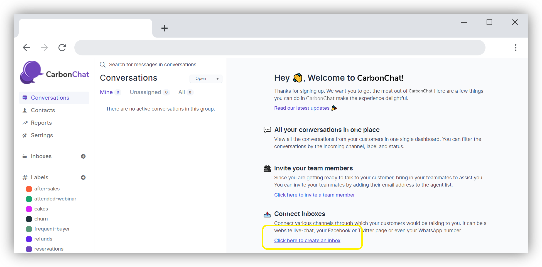Click the search magnifier icon

pyautogui.click(x=103, y=65)
